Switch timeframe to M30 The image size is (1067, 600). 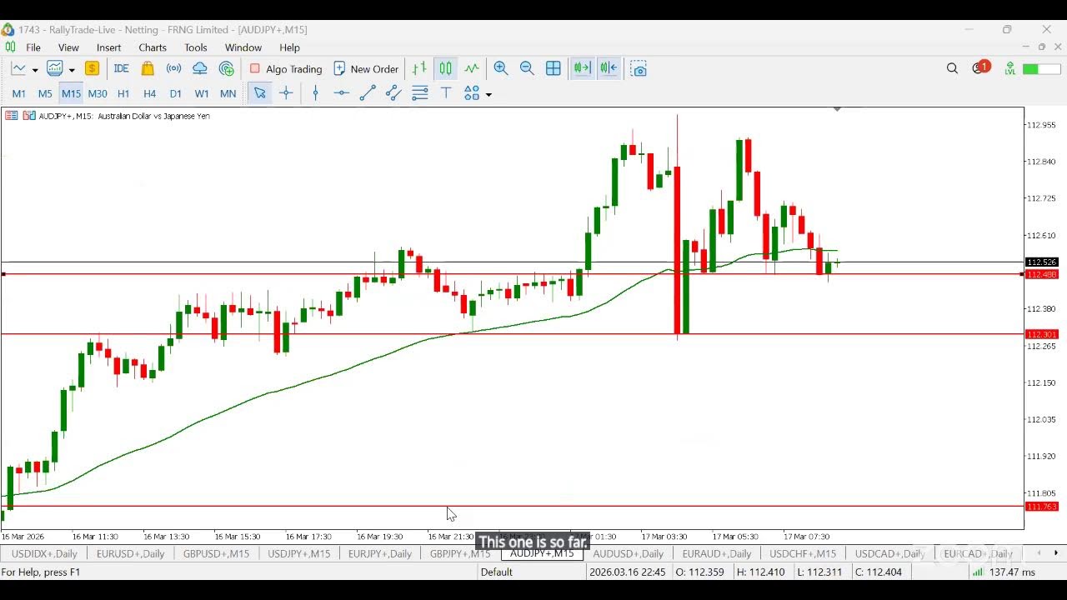(98, 93)
